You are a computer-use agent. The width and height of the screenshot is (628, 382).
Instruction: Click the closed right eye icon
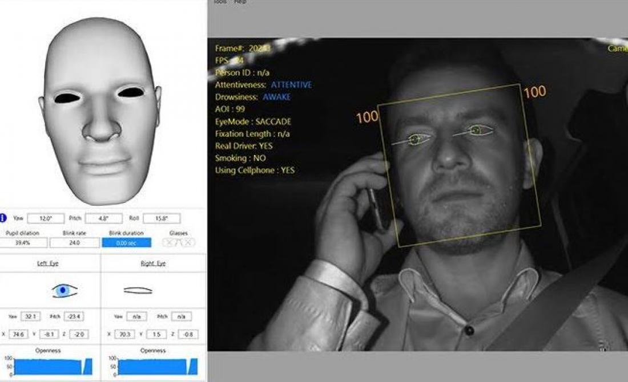[138, 290]
